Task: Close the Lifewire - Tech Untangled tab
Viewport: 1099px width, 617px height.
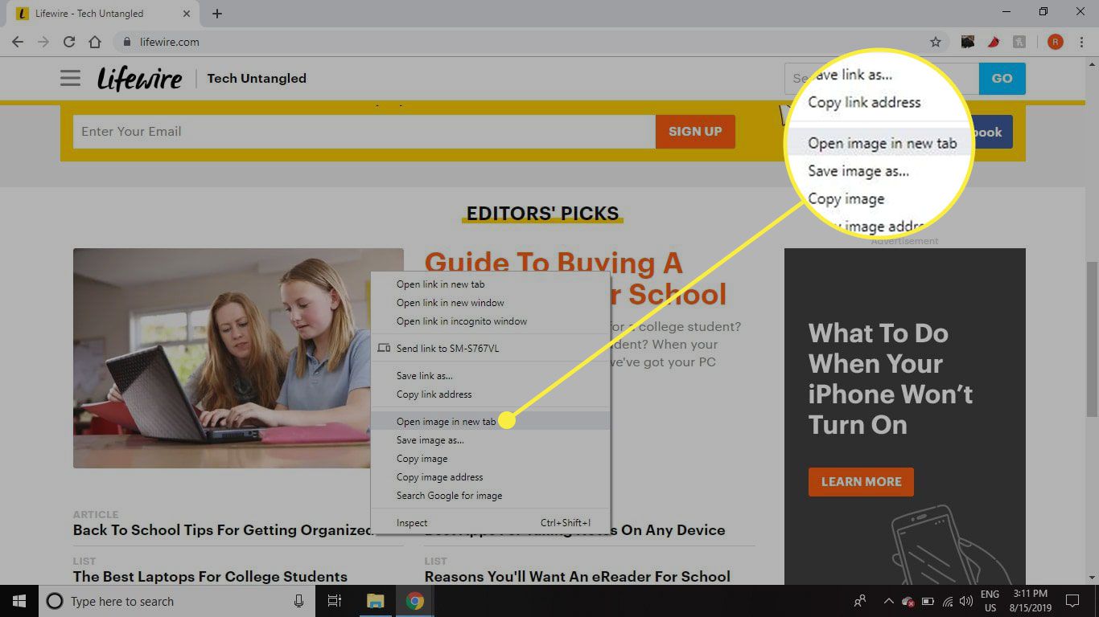Action: [x=187, y=14]
